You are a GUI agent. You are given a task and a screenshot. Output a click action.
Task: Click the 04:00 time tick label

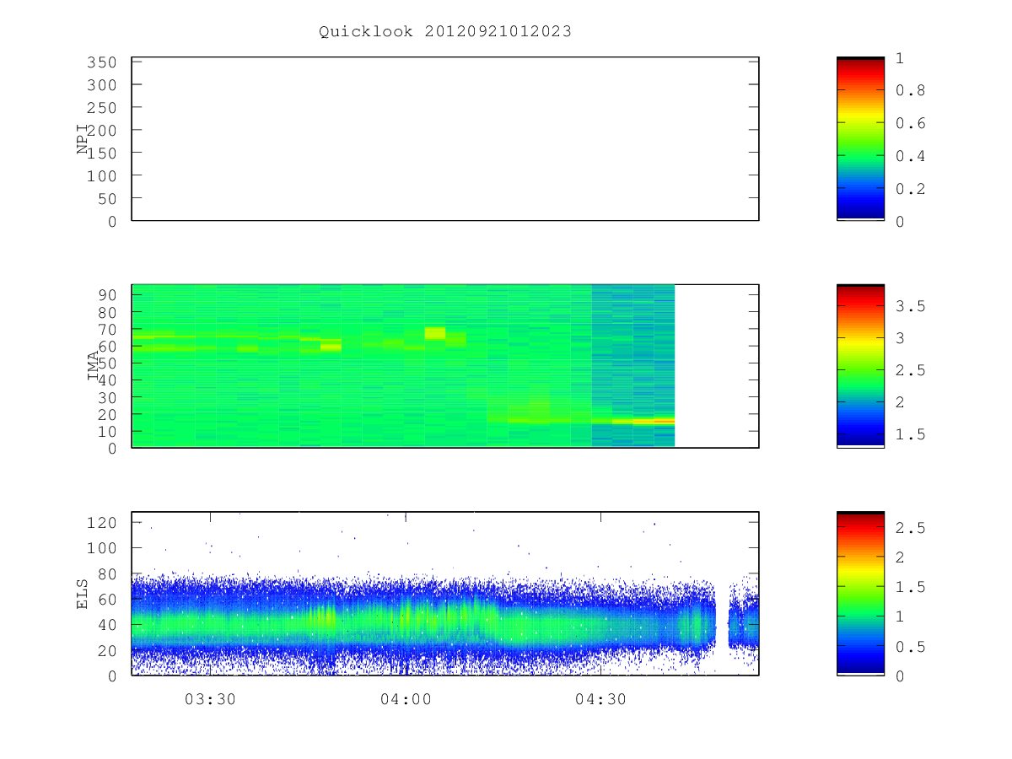click(406, 698)
